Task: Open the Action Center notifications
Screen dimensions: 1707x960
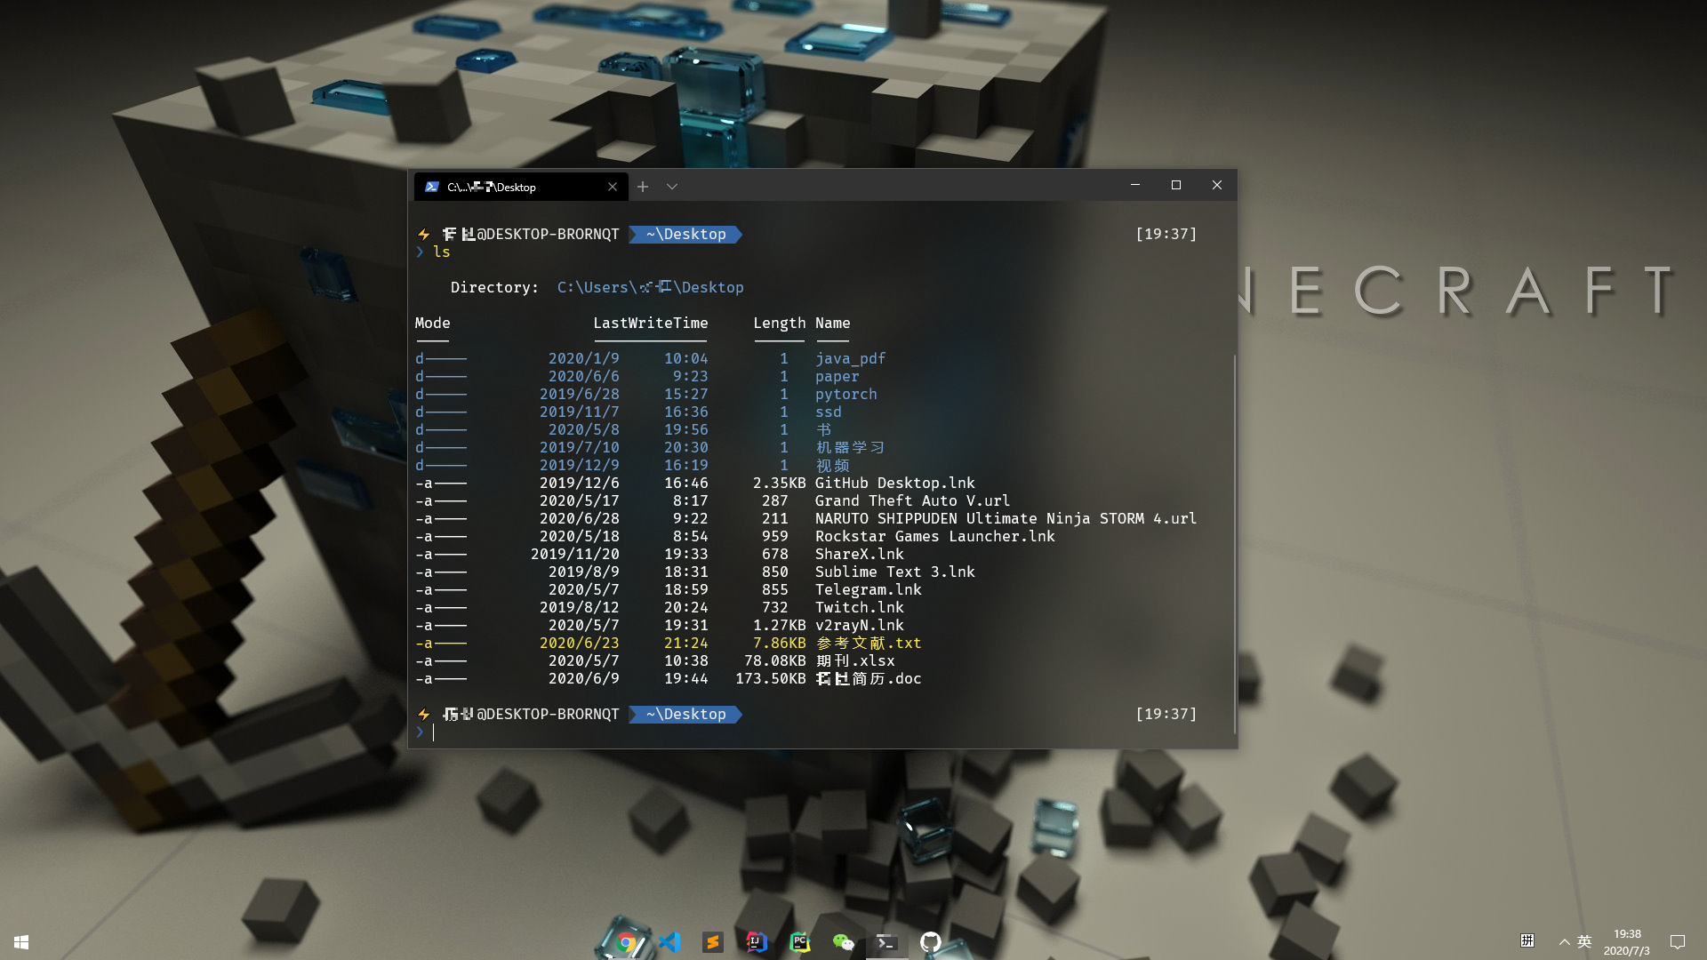Action: (x=1678, y=942)
